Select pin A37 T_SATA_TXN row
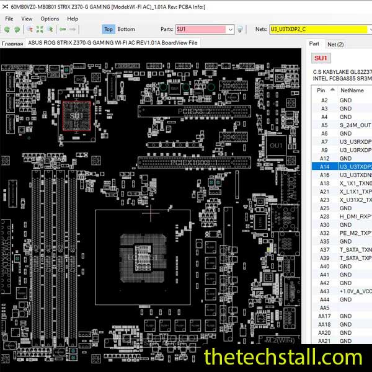 pos(342,250)
